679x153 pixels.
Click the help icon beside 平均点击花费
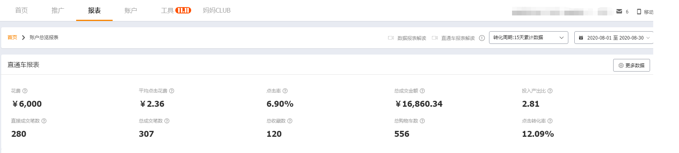point(172,91)
